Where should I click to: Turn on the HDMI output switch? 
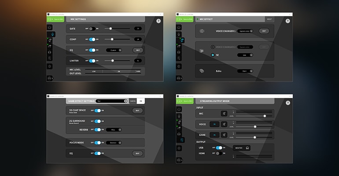pyautogui.click(x=219, y=153)
